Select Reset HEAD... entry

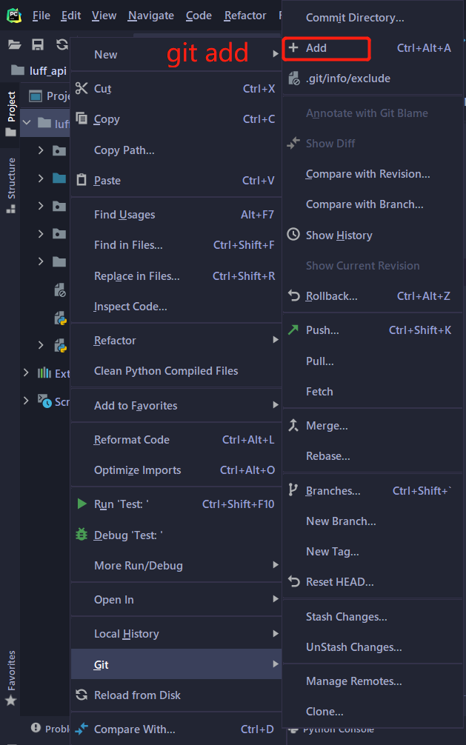click(x=373, y=582)
